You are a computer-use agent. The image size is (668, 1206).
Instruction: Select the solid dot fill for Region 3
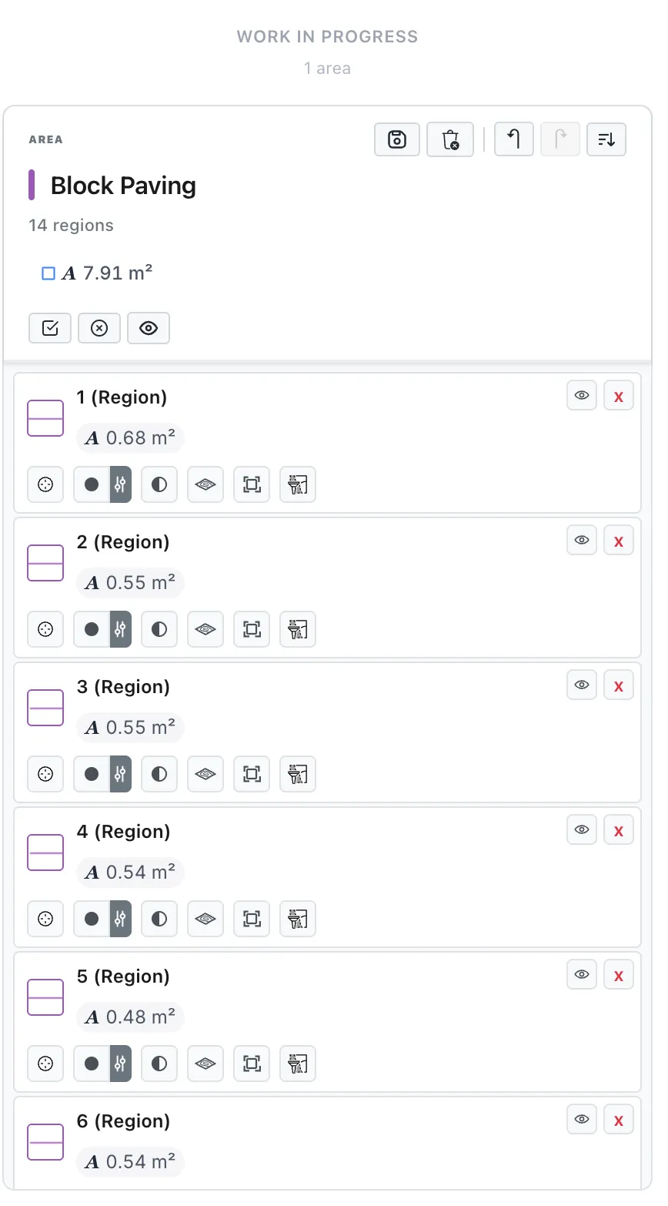click(x=92, y=774)
